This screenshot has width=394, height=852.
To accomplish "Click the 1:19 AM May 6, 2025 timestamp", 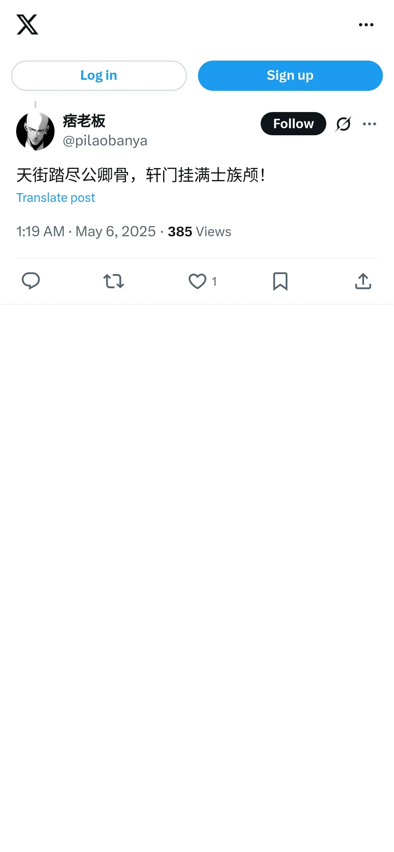I will coord(86,232).
